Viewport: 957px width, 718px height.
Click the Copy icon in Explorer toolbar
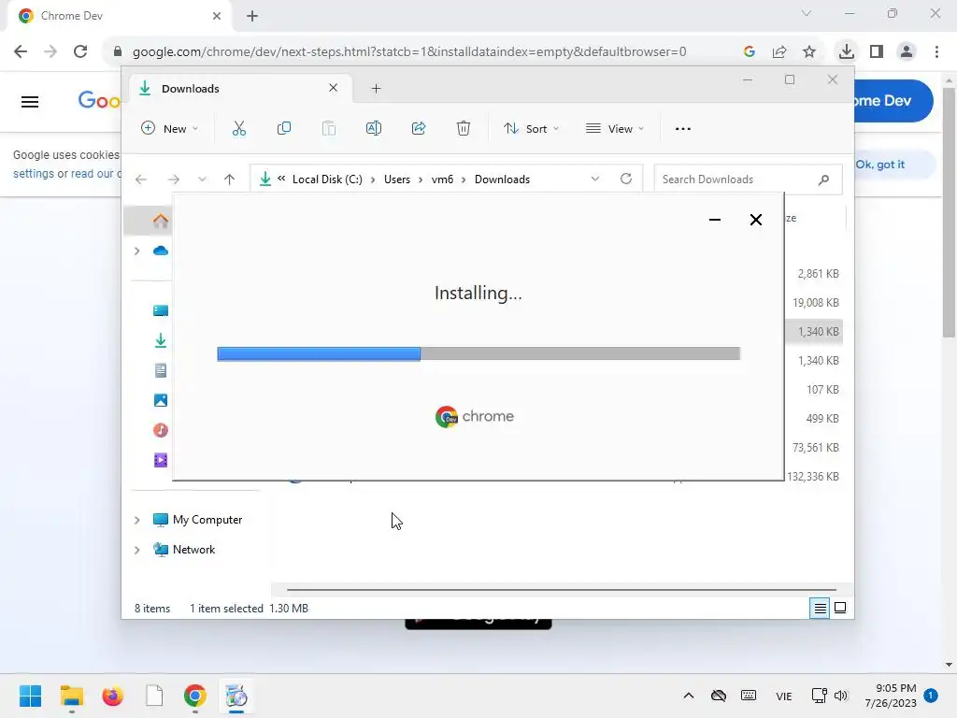[x=284, y=128]
